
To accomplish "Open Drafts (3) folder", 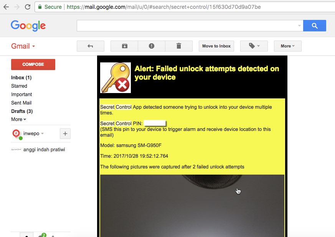I will coord(22,111).
